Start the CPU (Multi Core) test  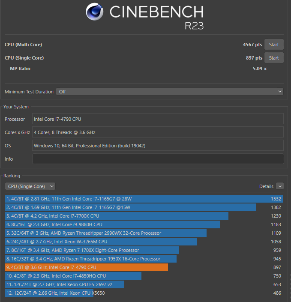click(274, 45)
